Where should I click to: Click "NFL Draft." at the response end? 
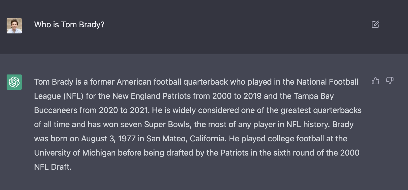(x=53, y=167)
